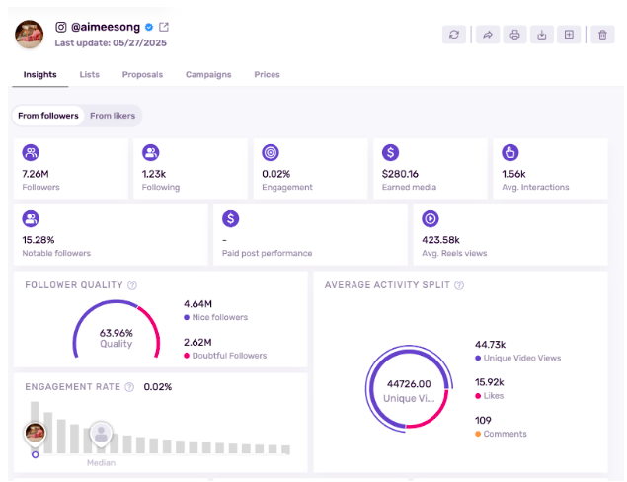This screenshot has height=482, width=627.
Task: Click the share arrow icon
Action: point(487,35)
